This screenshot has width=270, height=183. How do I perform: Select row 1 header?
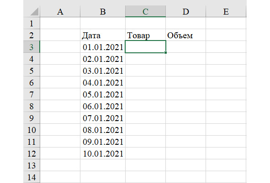(32, 23)
